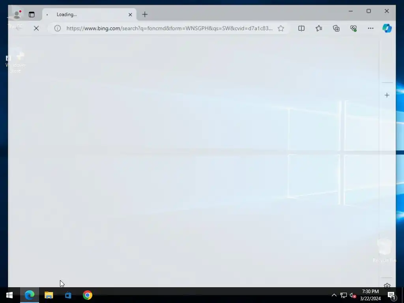Switch to Microsoft Edge in taskbar
The image size is (404, 303).
coord(29,295)
